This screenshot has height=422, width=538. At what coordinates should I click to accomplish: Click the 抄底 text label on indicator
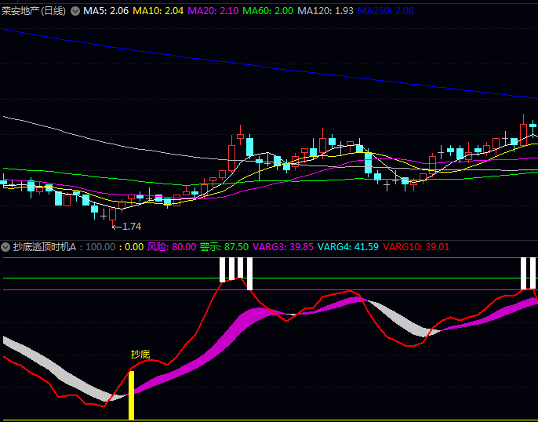[x=140, y=354]
